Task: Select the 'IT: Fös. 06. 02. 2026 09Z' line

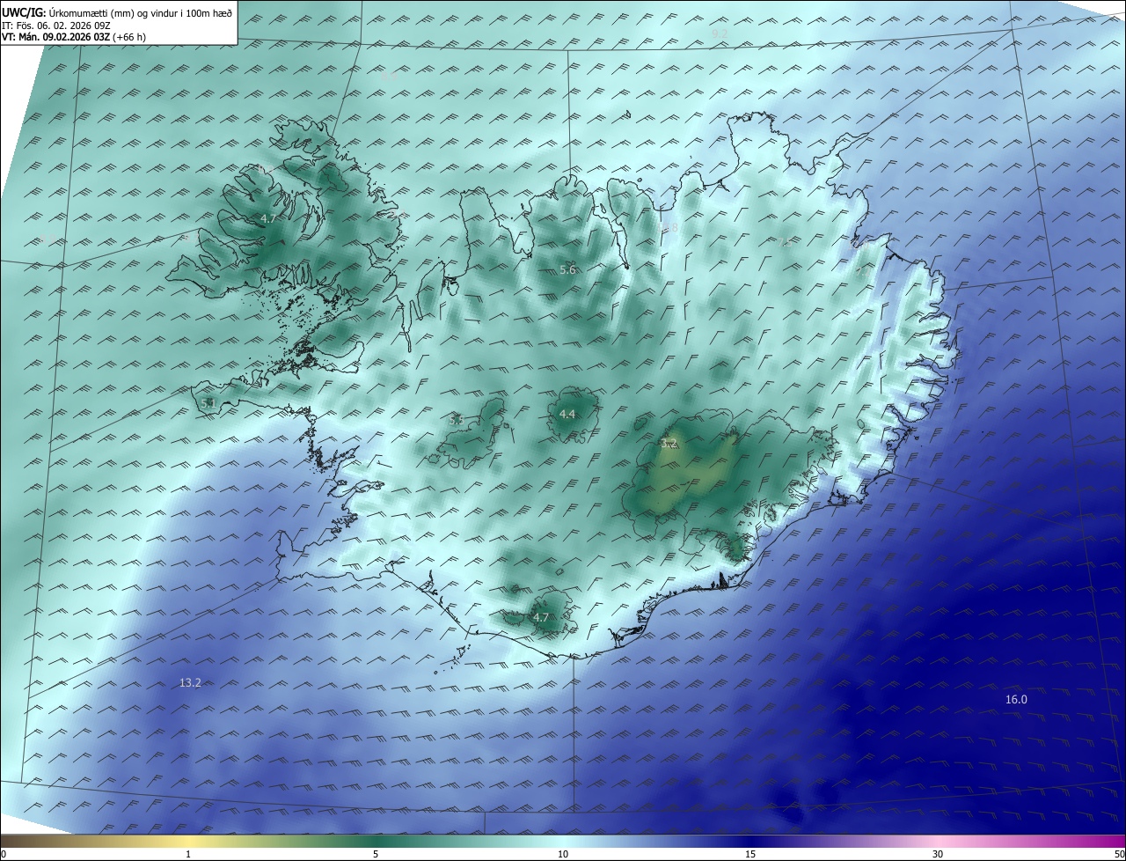Action: [55, 25]
